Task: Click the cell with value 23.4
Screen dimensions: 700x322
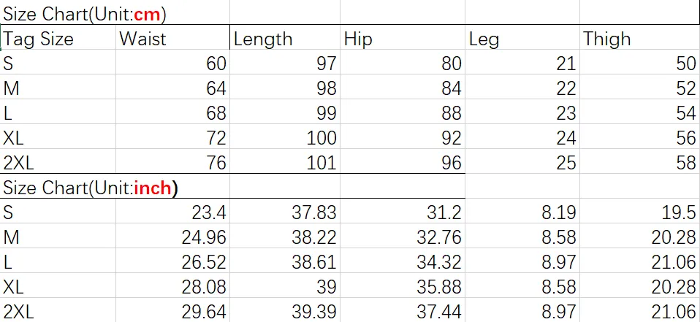Action: (172, 211)
